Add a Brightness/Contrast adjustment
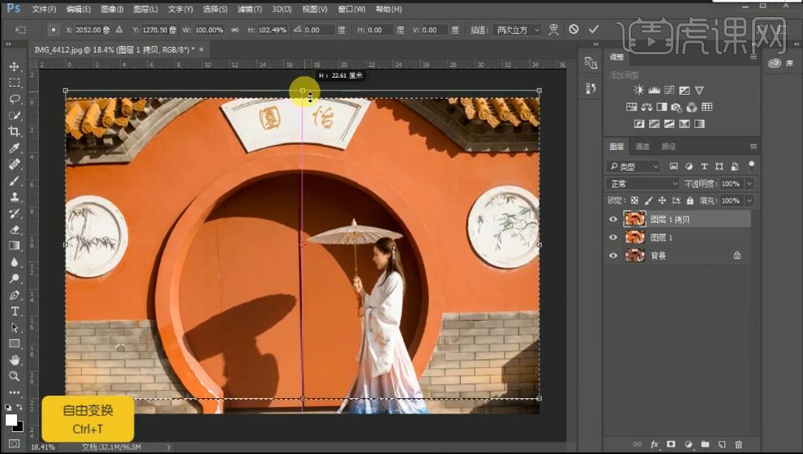The image size is (803, 454). pyautogui.click(x=639, y=90)
